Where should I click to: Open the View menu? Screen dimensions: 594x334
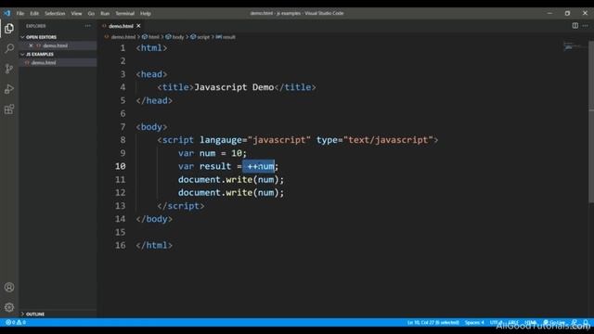click(76, 13)
